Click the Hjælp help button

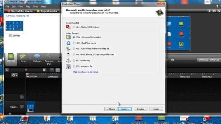point(156,109)
